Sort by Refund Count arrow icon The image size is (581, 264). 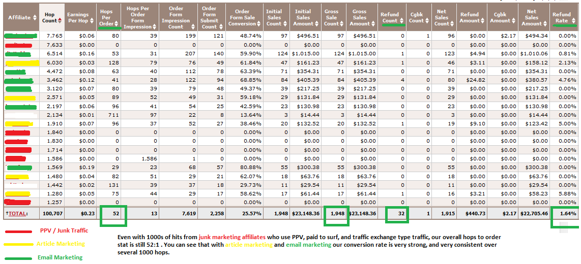tap(402, 21)
